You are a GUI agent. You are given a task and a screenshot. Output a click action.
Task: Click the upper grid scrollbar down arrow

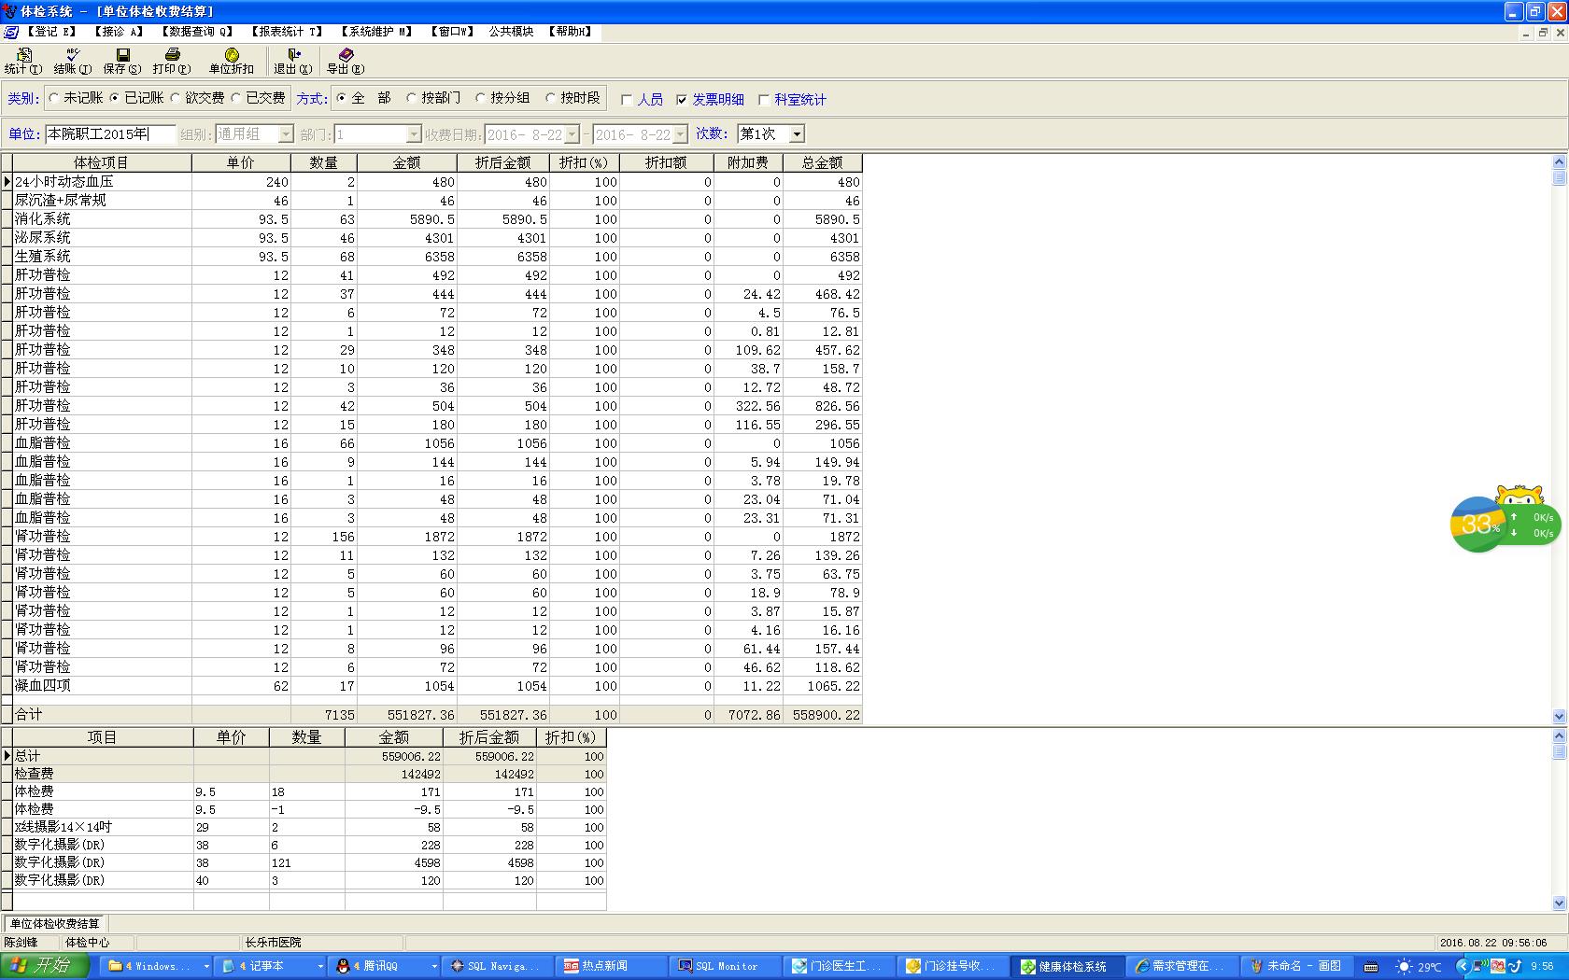coord(1559,717)
